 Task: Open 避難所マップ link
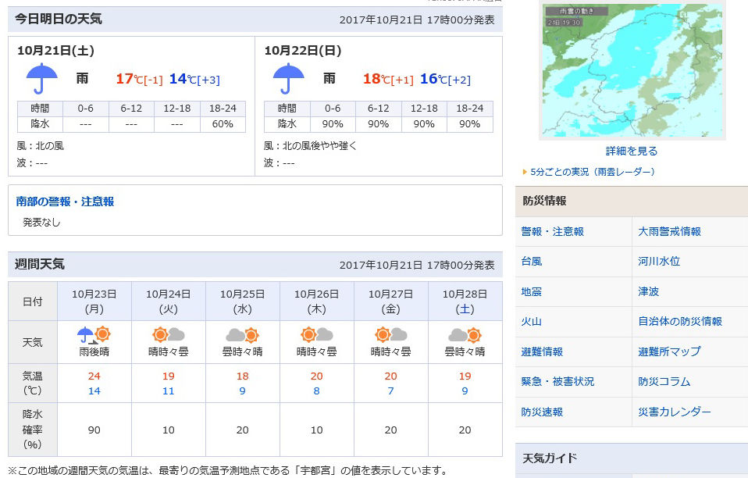669,351
